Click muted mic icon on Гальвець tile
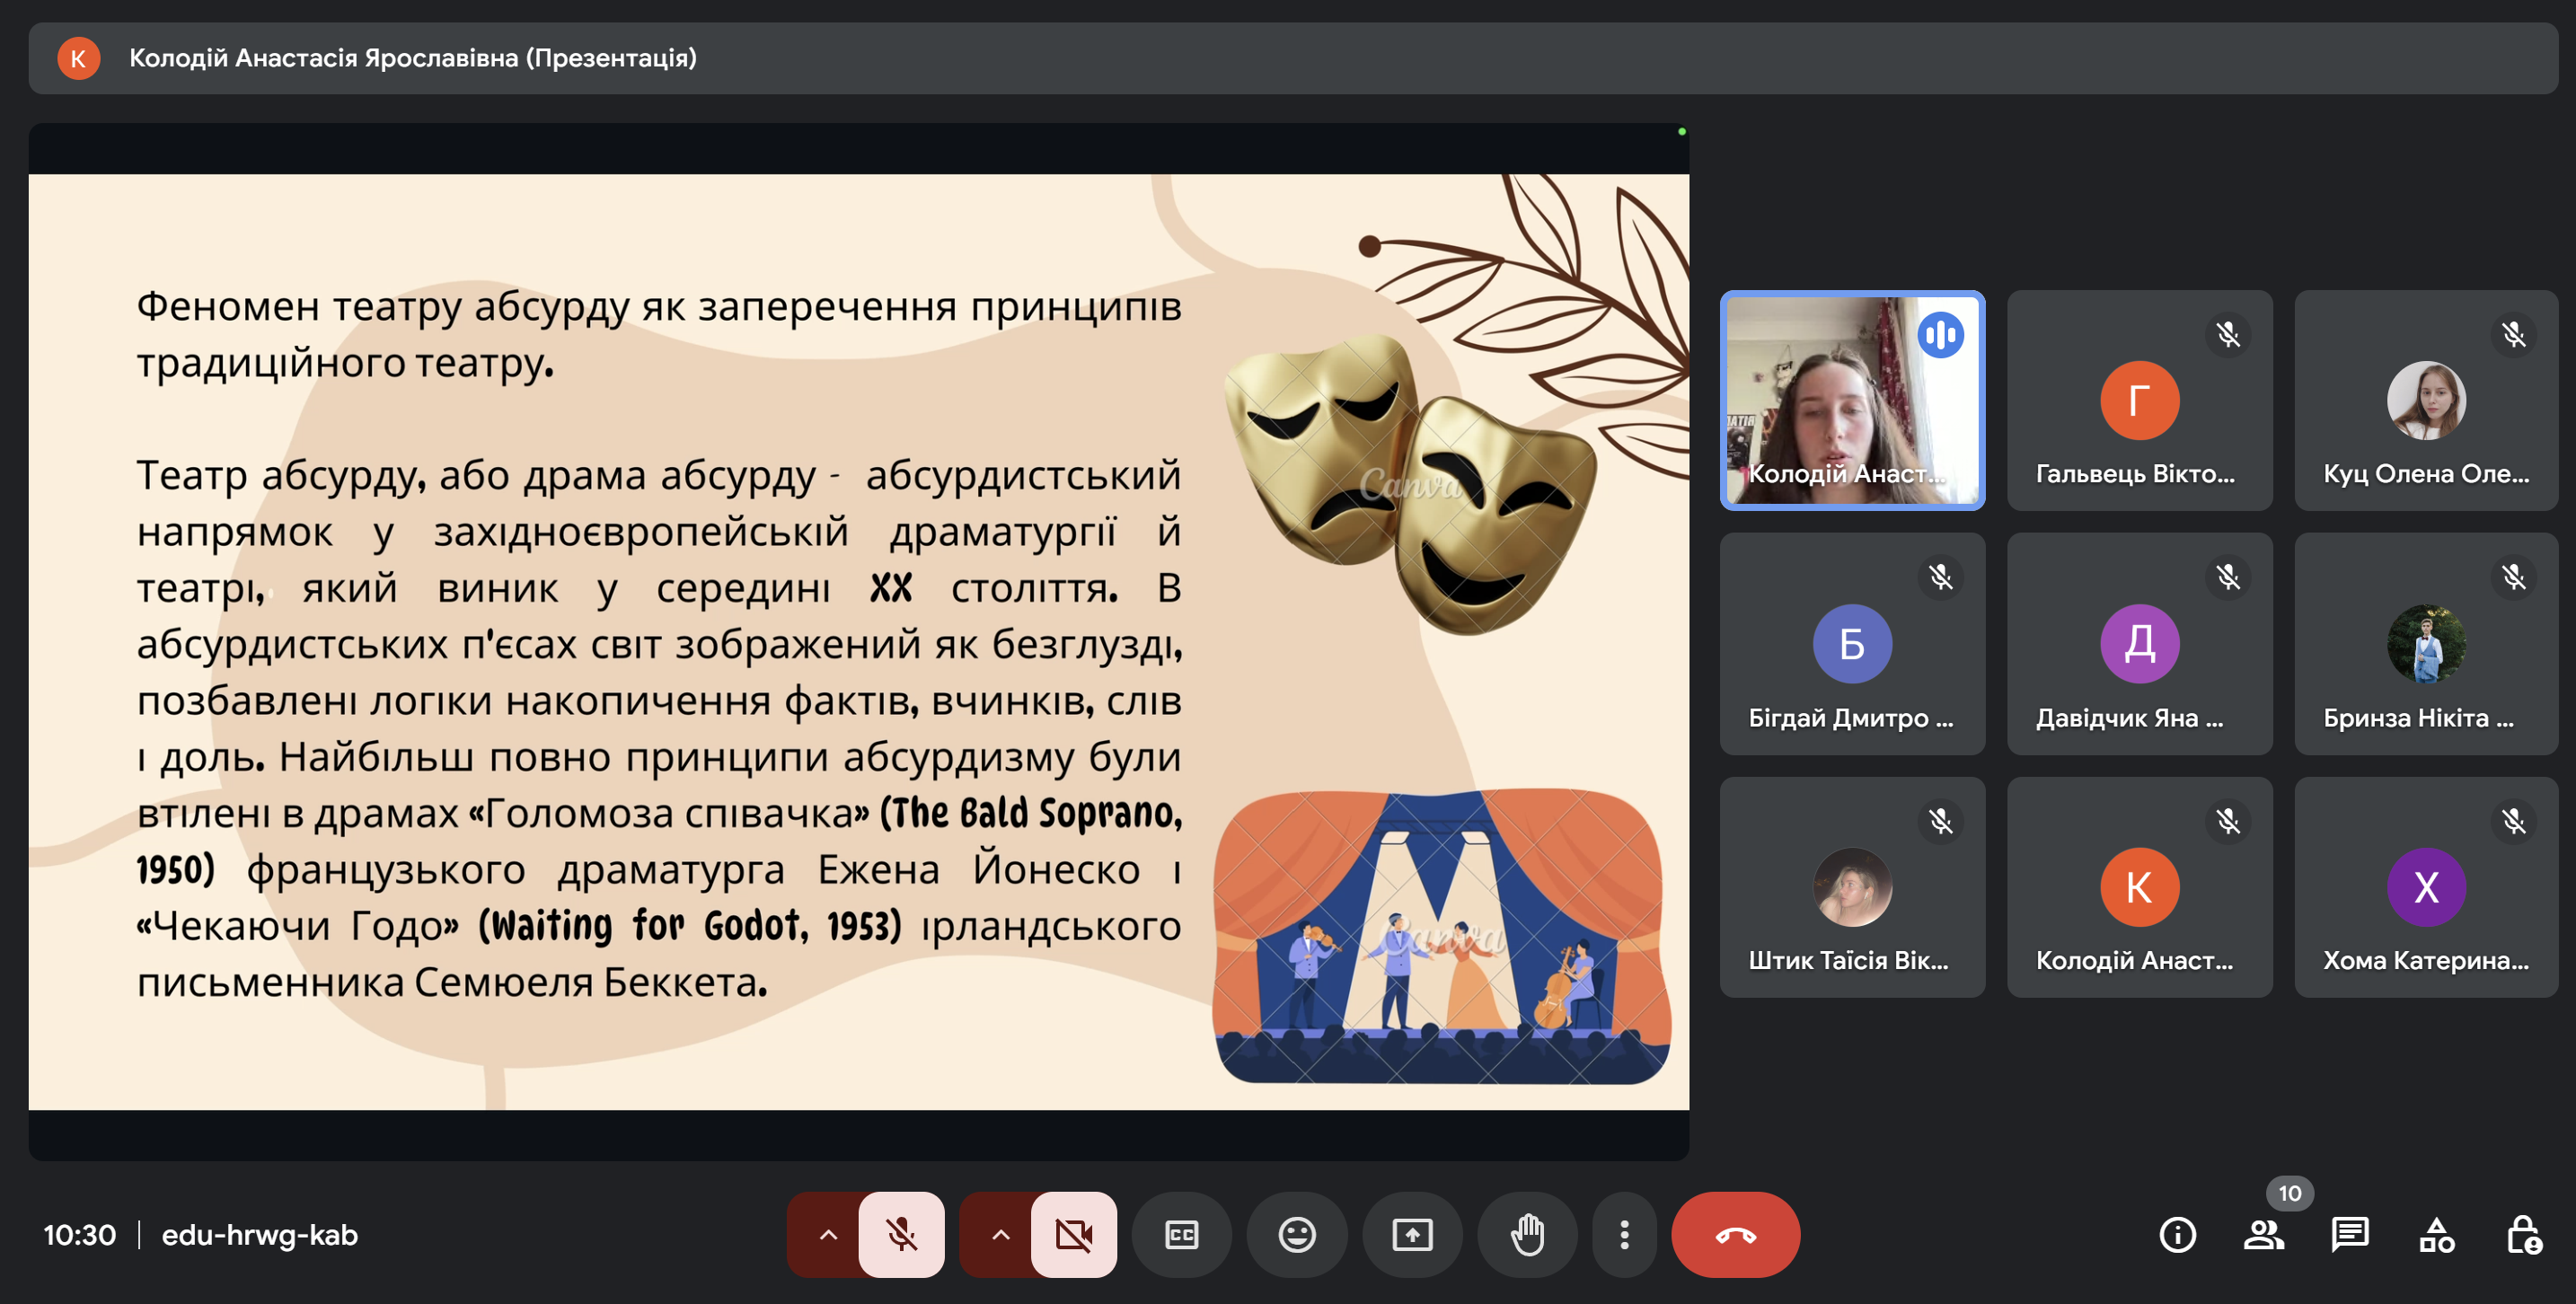This screenshot has width=2576, height=1304. (2227, 334)
